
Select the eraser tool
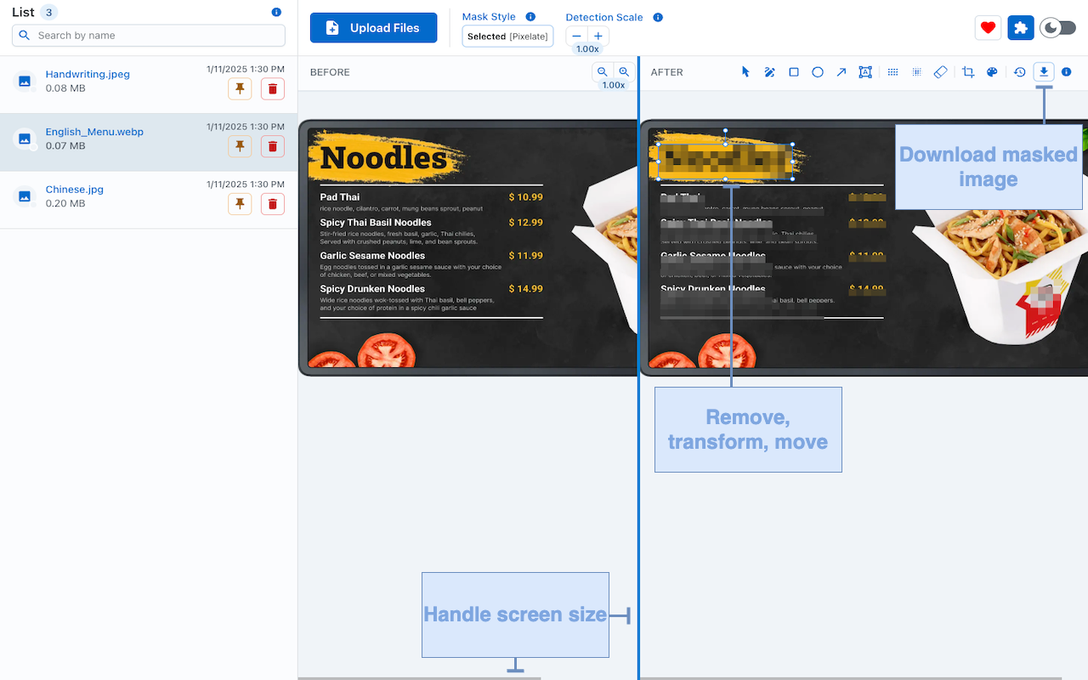click(940, 72)
